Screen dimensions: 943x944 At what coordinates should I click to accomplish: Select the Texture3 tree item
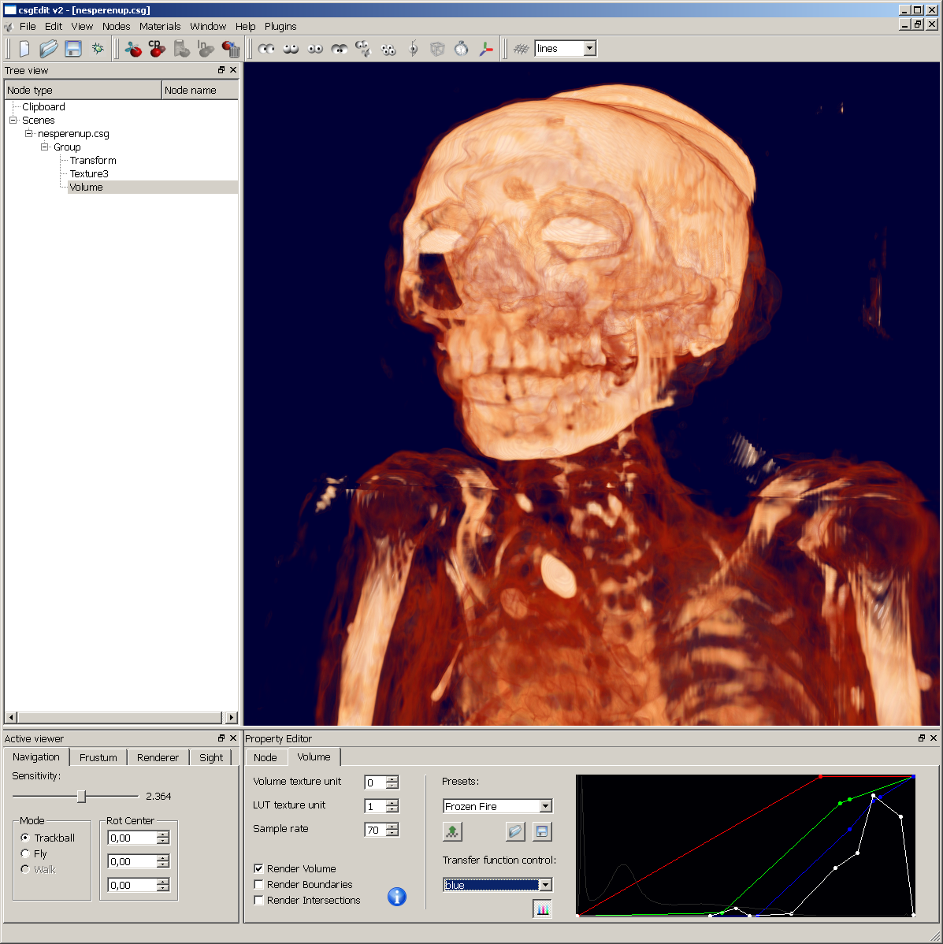(89, 174)
